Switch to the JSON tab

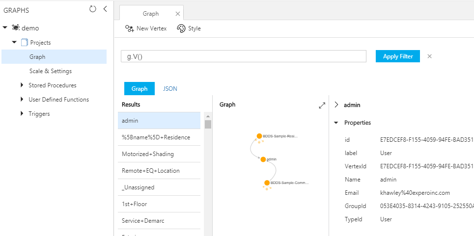(170, 89)
